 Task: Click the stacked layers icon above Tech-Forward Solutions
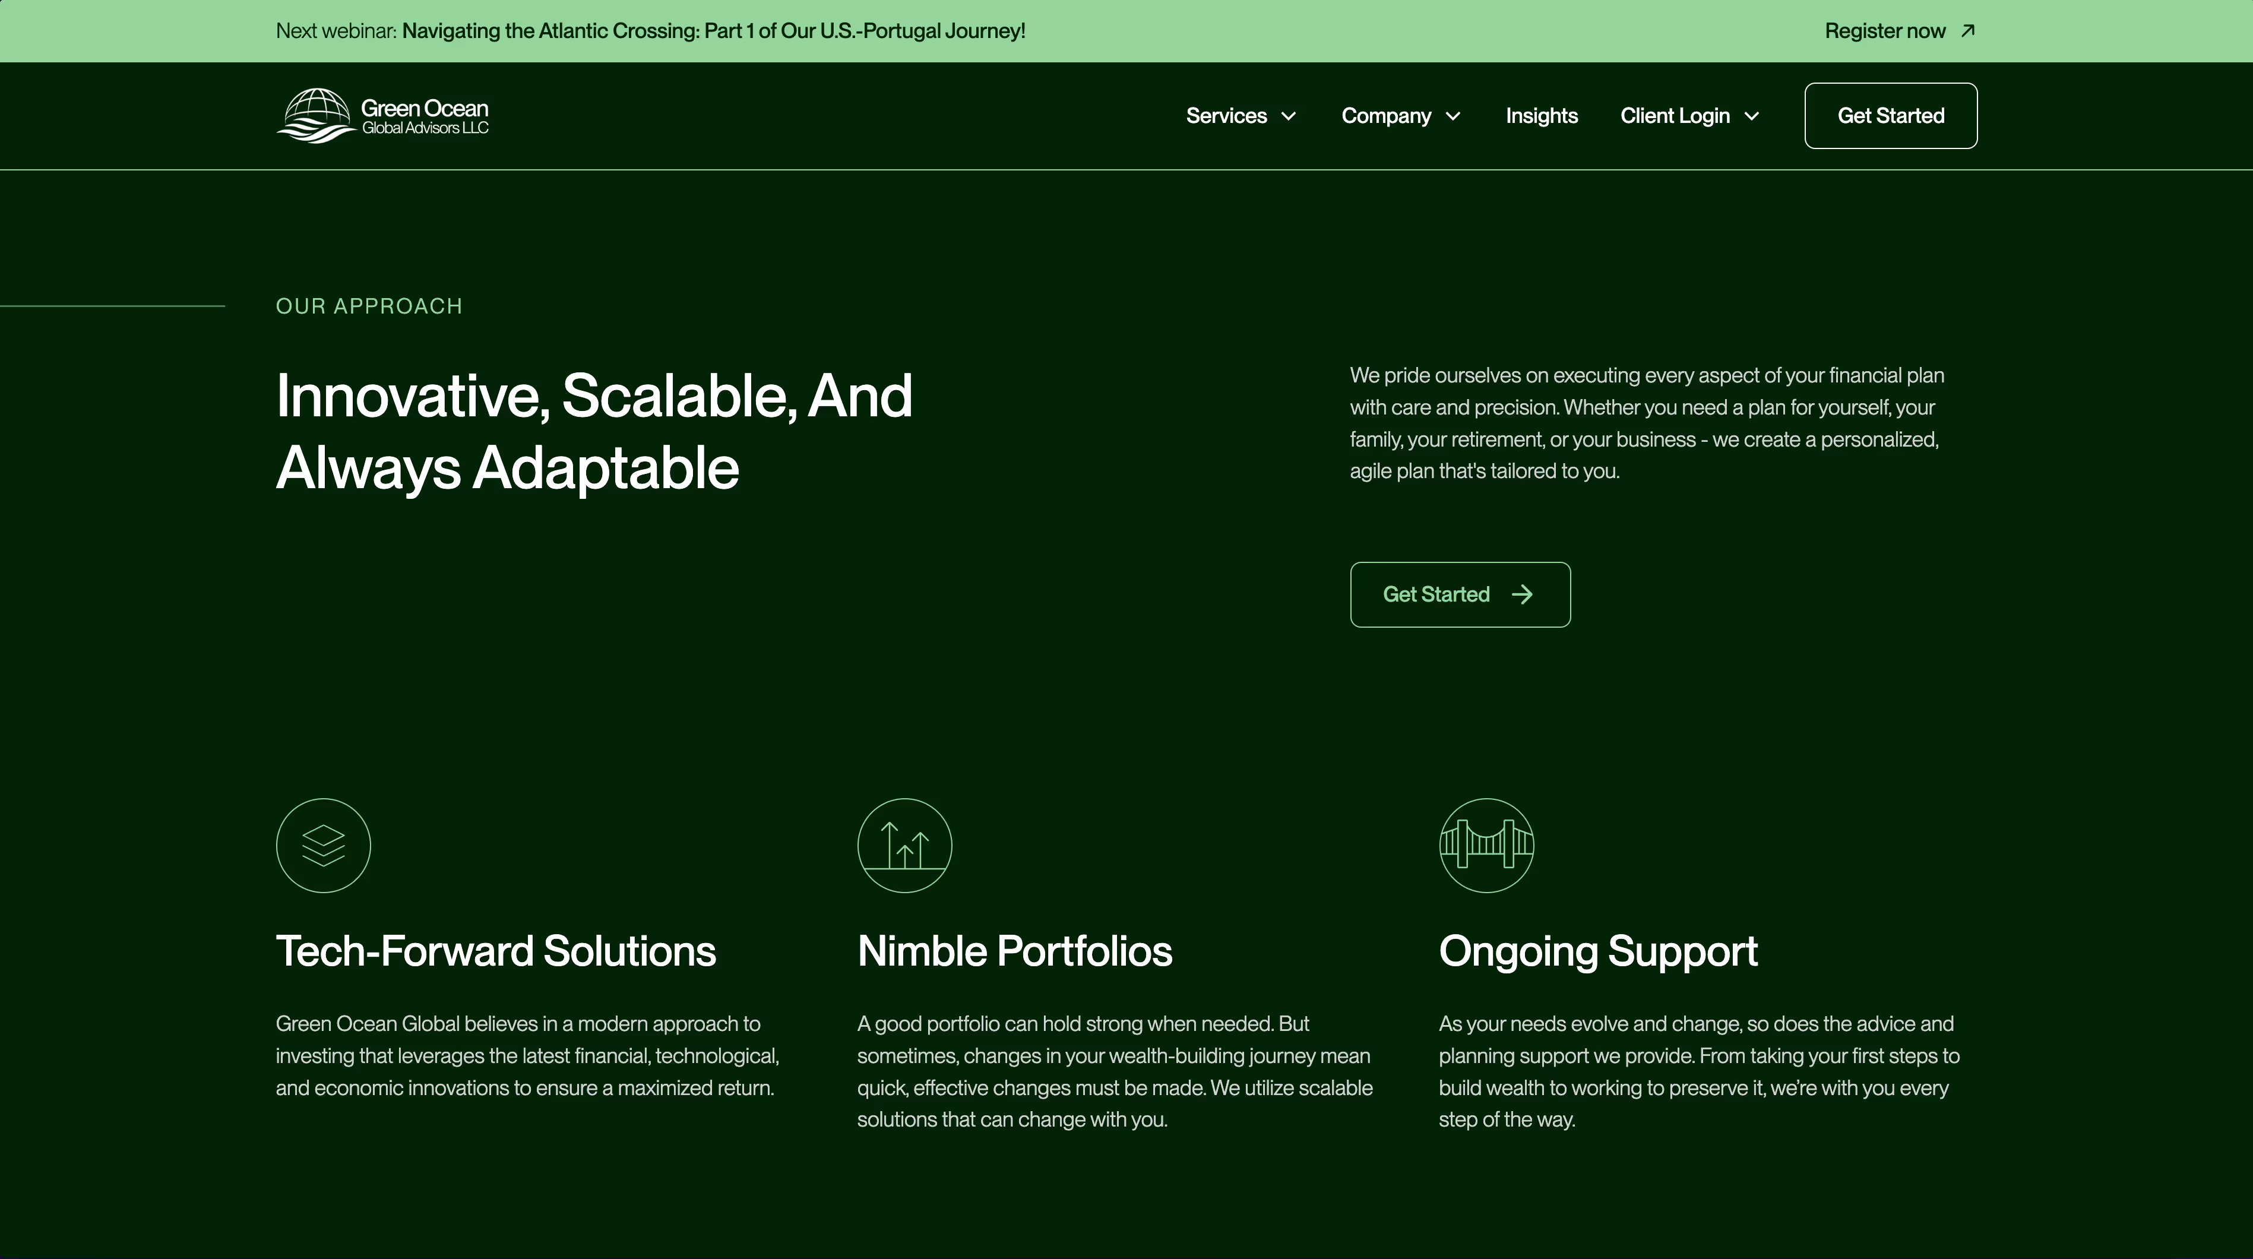pyautogui.click(x=322, y=845)
